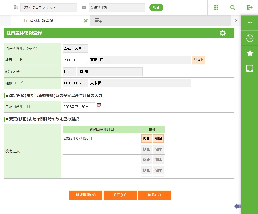258x214 pixels.
Task: Expand the three-dots sidebar menu
Action: pos(250,22)
